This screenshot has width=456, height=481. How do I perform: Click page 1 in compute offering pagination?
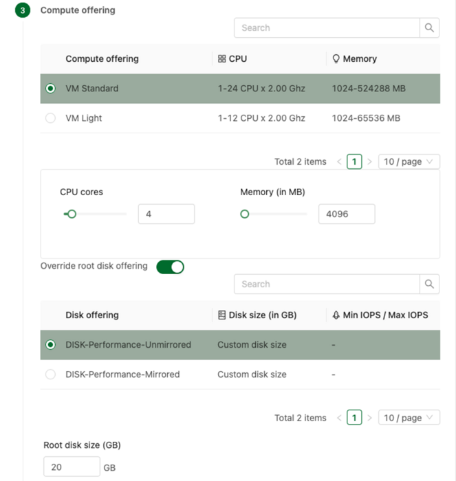pos(354,161)
